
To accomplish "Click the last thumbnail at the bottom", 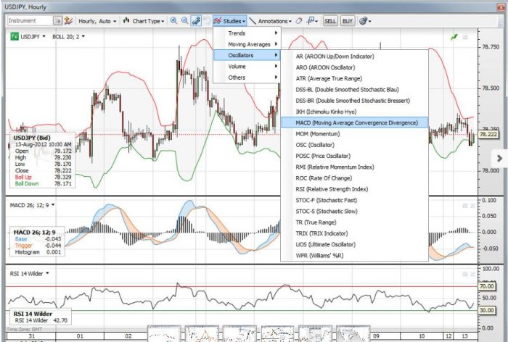I will (x=353, y=333).
